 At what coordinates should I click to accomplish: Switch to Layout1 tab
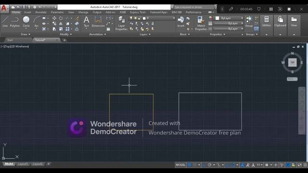click(23, 164)
